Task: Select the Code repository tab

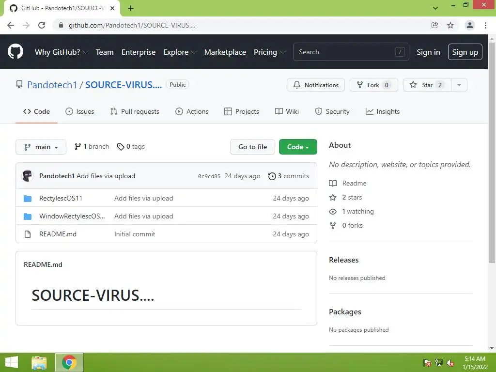Action: [36, 112]
